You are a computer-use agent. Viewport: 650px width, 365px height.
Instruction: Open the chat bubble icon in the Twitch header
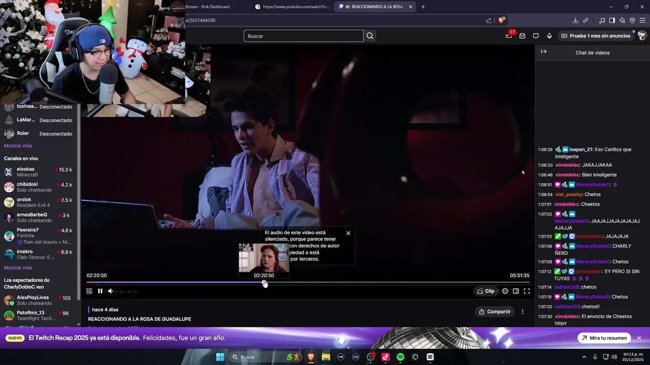[536, 36]
